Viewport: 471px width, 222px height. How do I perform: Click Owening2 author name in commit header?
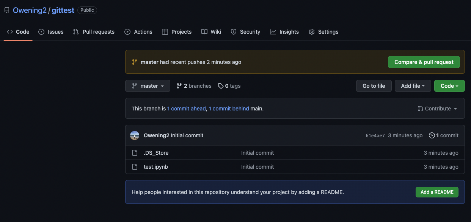coord(157,135)
